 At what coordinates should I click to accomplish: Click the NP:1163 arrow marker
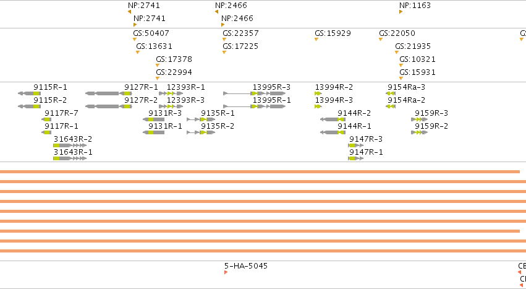[401, 12]
